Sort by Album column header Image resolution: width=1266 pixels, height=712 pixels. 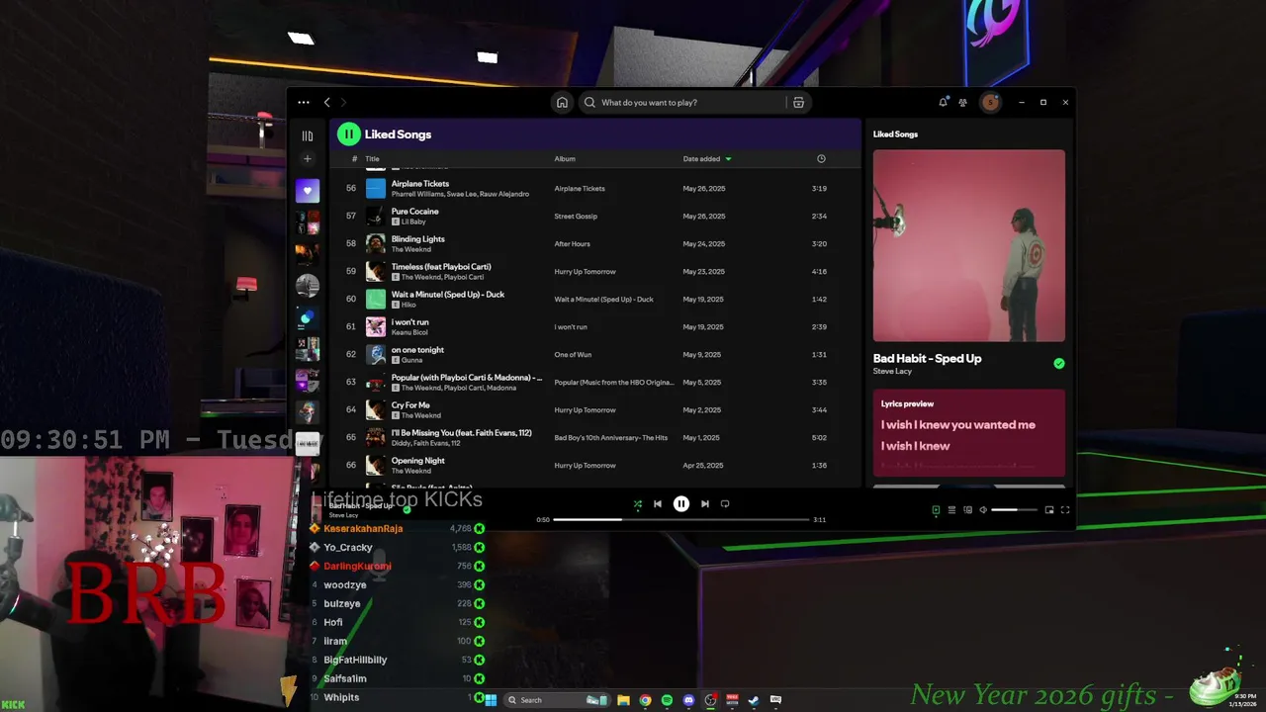coord(565,158)
